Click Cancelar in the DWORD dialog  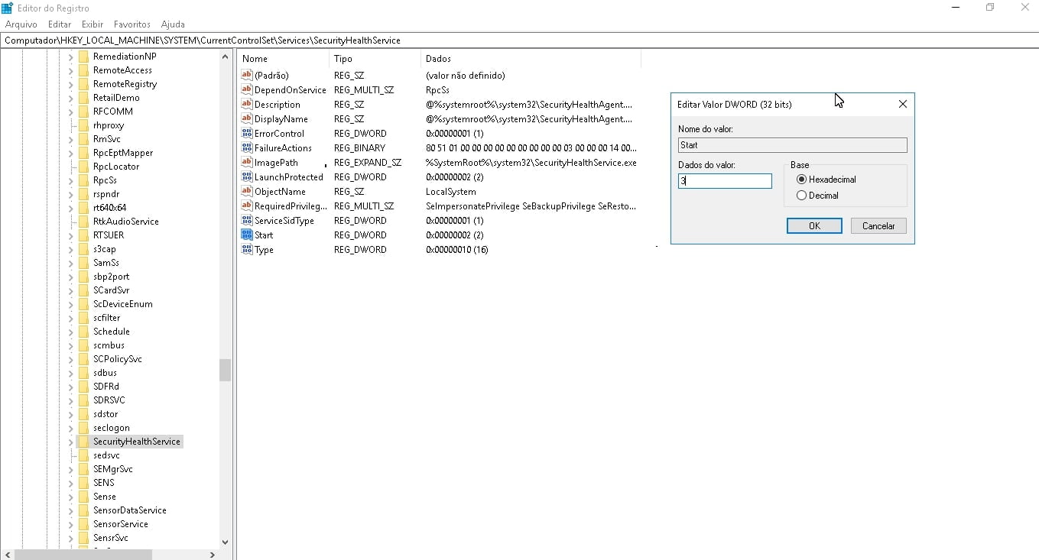click(878, 226)
